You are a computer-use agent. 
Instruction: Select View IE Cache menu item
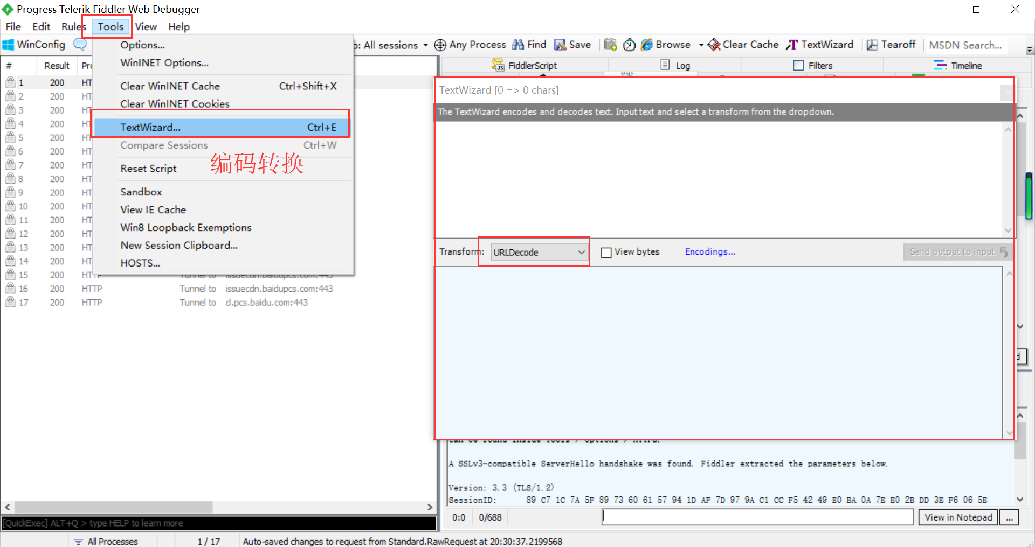coord(223,210)
